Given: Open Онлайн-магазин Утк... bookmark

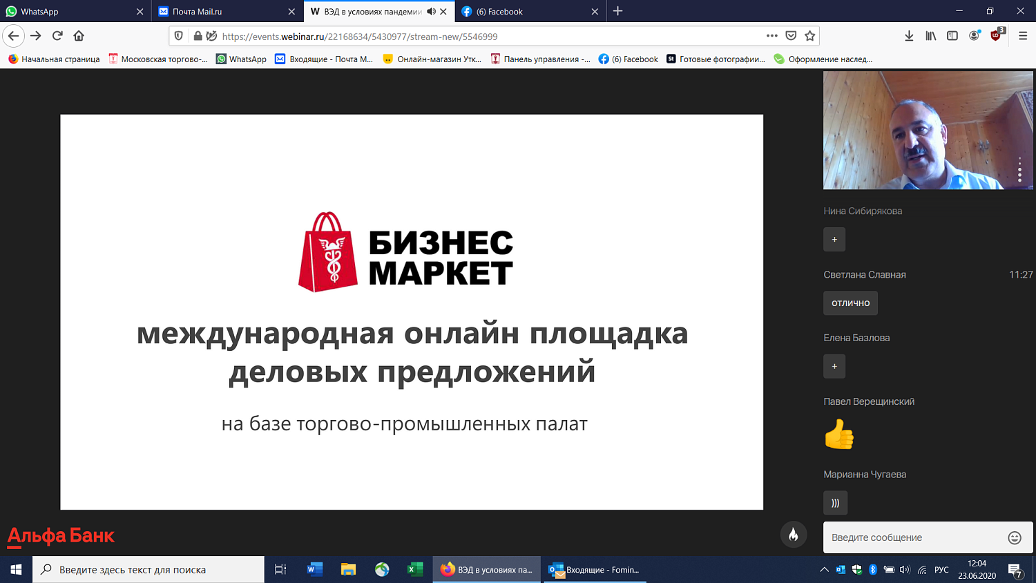Looking at the screenshot, I should tap(432, 59).
